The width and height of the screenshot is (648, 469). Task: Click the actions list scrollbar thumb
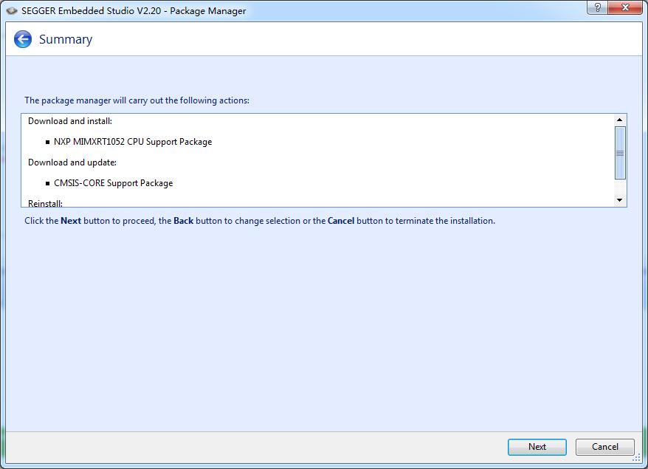620,153
